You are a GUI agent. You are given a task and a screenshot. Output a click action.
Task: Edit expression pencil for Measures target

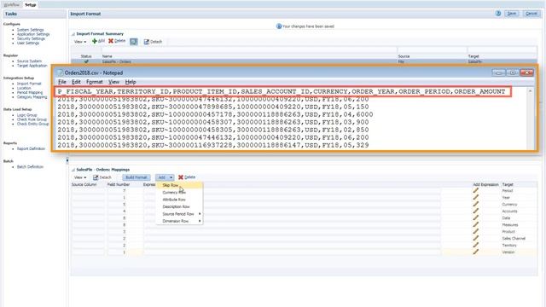tap(476, 224)
